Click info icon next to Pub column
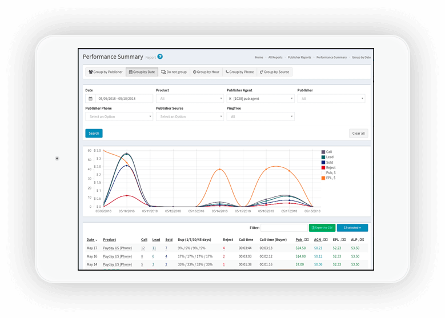 306,240
